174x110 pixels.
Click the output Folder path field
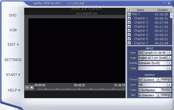click(x=149, y=90)
